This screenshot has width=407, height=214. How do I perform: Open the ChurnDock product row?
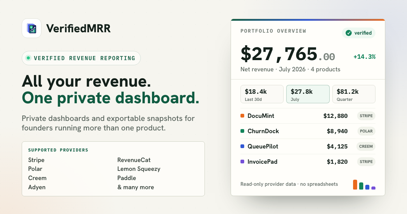[x=308, y=131]
